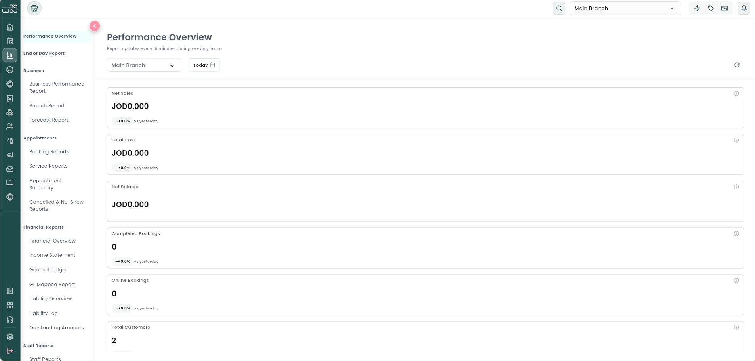The height and width of the screenshot is (361, 755).
Task: Open Liability Overview
Action: click(50, 299)
